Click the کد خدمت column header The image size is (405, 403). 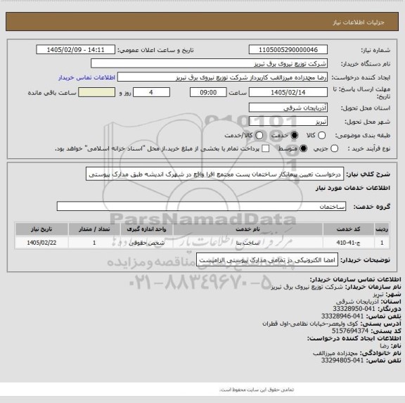tap(349, 229)
